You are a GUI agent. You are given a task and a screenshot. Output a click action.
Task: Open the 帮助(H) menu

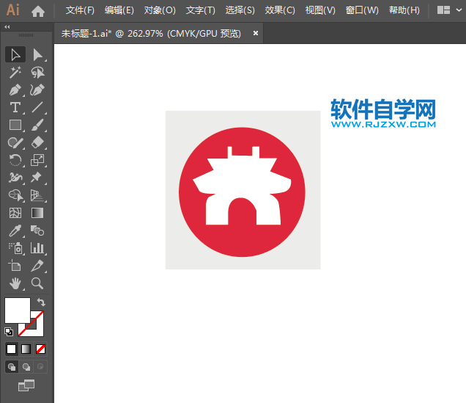pyautogui.click(x=404, y=10)
